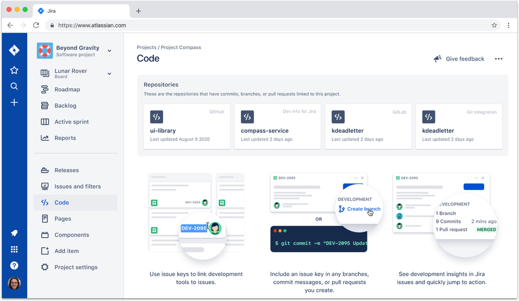
Task: Open Releases from sidebar navigation
Action: pos(66,170)
